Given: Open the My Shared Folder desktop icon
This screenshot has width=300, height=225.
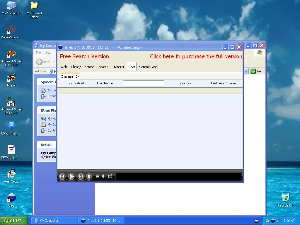Looking at the screenshot, I should click(x=34, y=10).
